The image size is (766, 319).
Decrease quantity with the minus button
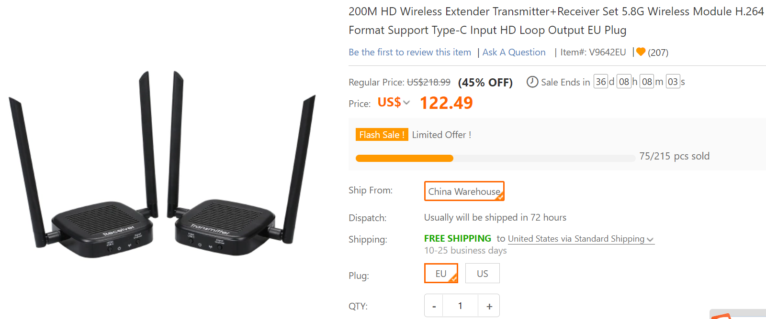click(x=434, y=306)
